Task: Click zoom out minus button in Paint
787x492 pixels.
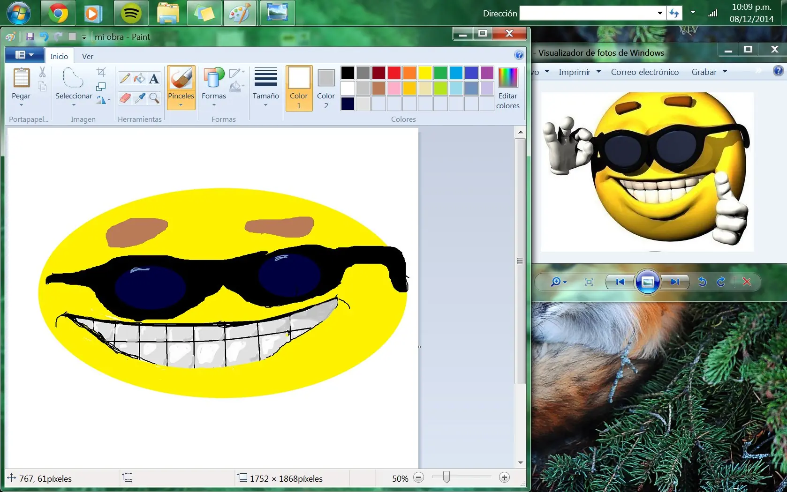Action: click(x=418, y=477)
